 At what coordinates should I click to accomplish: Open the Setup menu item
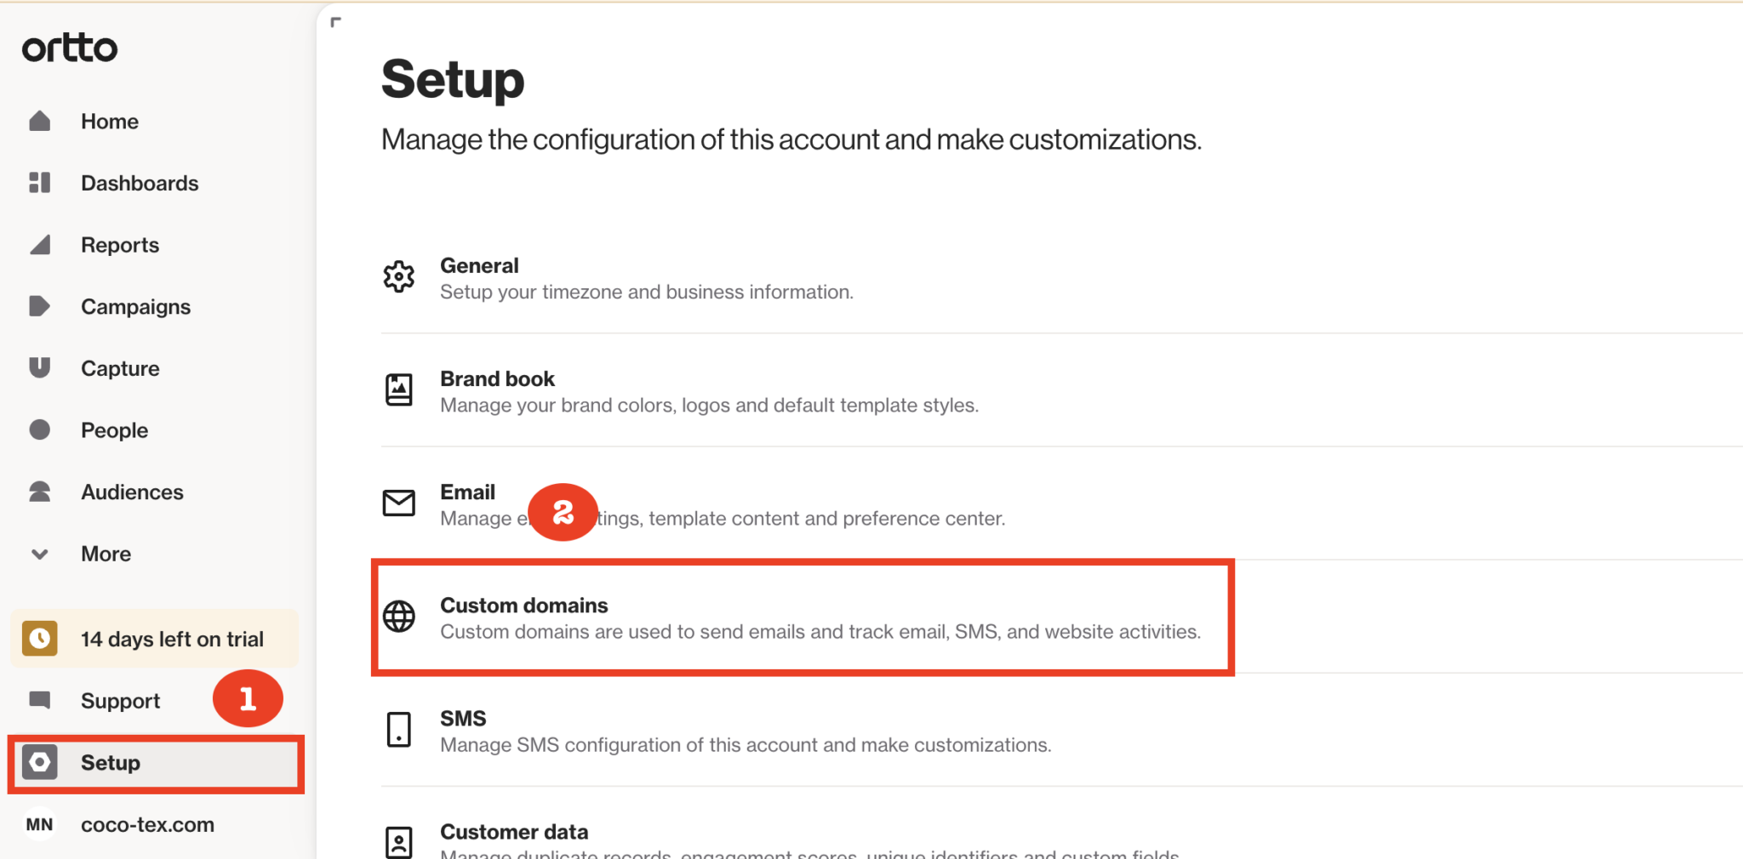pyautogui.click(x=110, y=762)
